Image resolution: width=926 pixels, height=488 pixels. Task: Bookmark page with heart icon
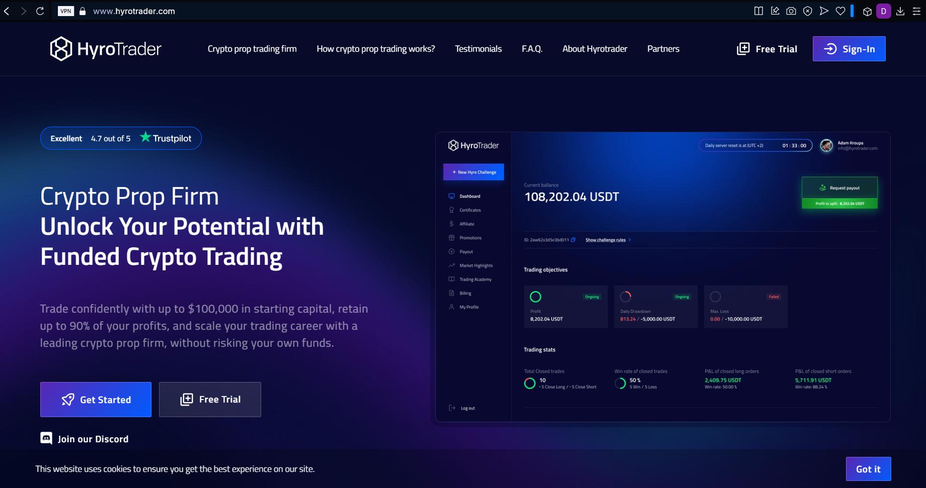840,11
